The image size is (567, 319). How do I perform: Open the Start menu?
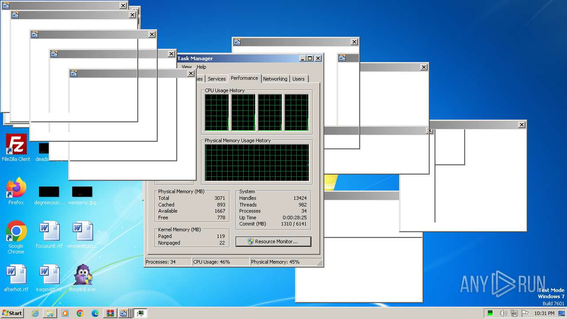pyautogui.click(x=12, y=313)
